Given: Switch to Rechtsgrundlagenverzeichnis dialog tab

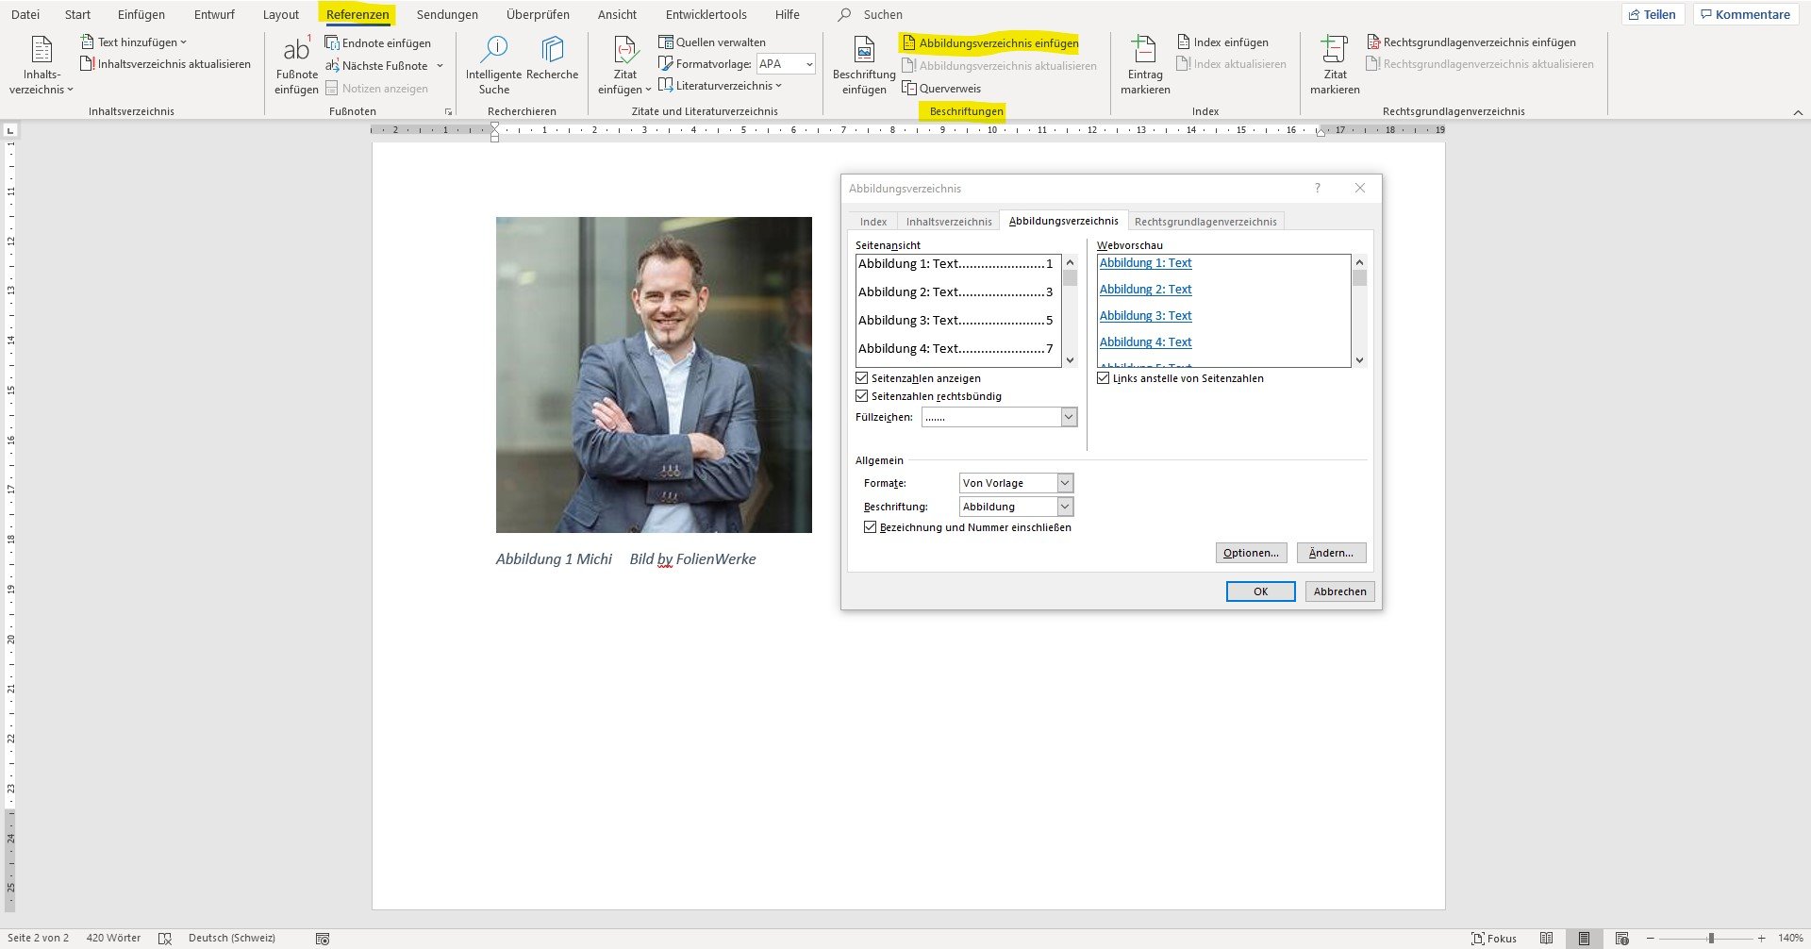Looking at the screenshot, I should 1205,222.
